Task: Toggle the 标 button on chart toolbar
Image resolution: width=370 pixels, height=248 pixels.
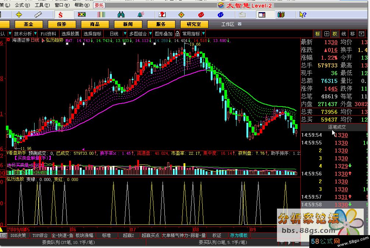Action: pos(317,34)
